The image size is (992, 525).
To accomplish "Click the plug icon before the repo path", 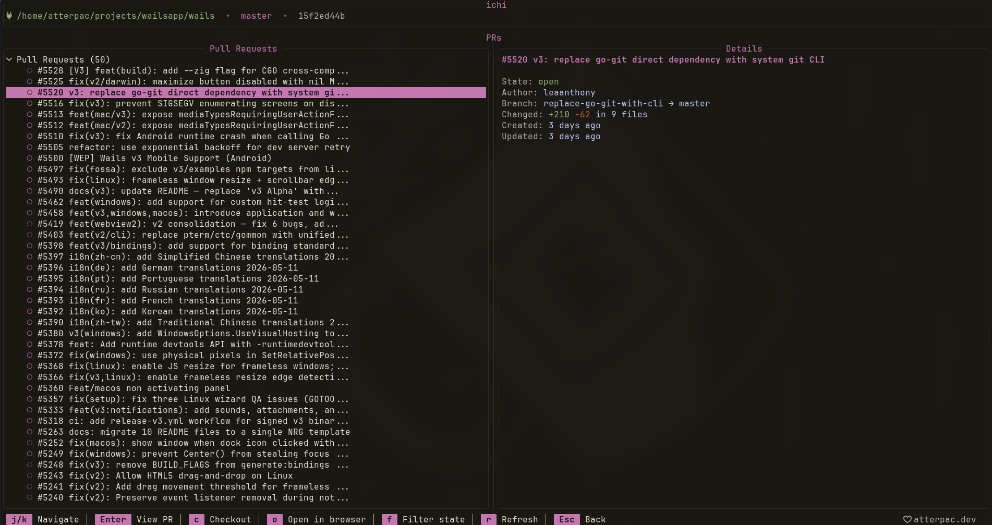I will (9, 16).
